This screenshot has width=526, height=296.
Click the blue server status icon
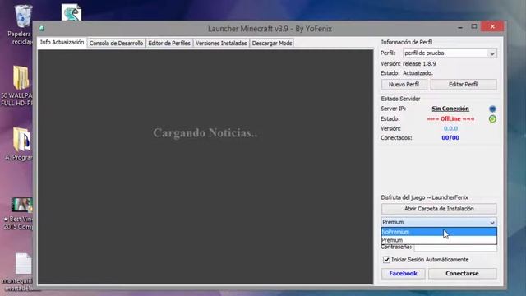pos(492,109)
